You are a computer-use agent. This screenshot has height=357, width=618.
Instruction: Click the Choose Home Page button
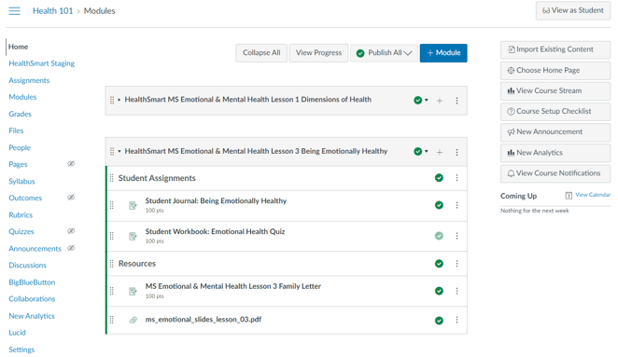(555, 71)
